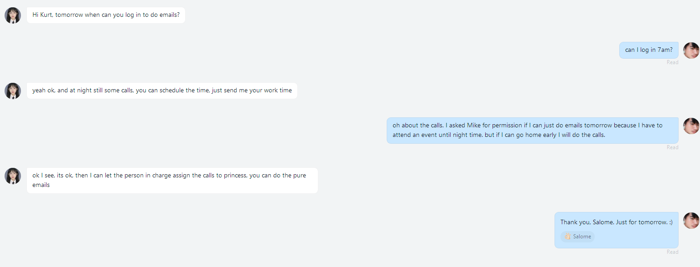
Task: Click the "ok I see, its ok" message bubble
Action: 172,180
